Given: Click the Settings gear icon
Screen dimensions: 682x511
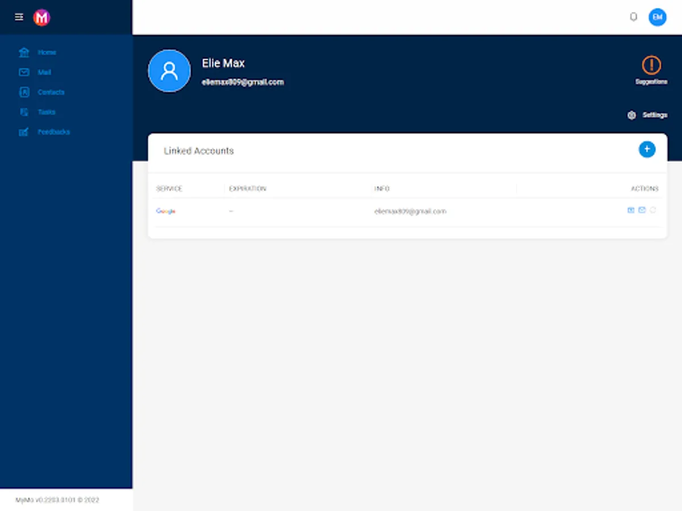Looking at the screenshot, I should [631, 115].
